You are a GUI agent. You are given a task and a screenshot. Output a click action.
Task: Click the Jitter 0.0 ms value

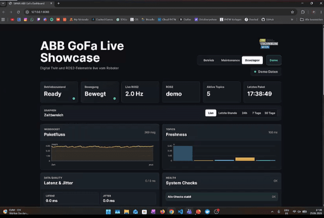108,201
